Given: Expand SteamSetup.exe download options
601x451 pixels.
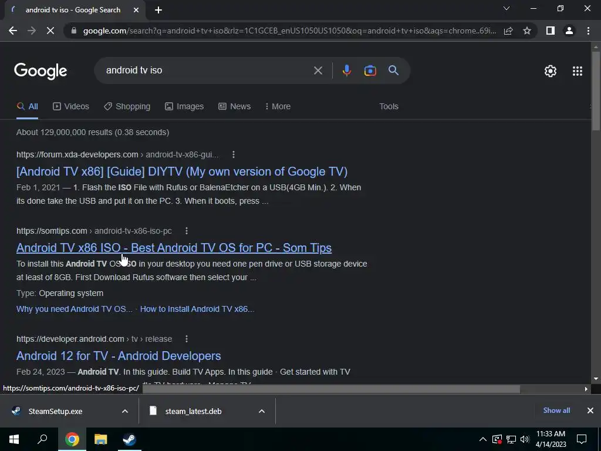Looking at the screenshot, I should 125,411.
